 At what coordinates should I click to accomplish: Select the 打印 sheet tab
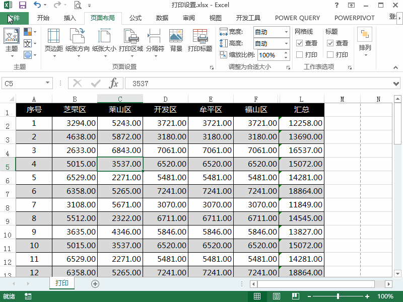61,283
